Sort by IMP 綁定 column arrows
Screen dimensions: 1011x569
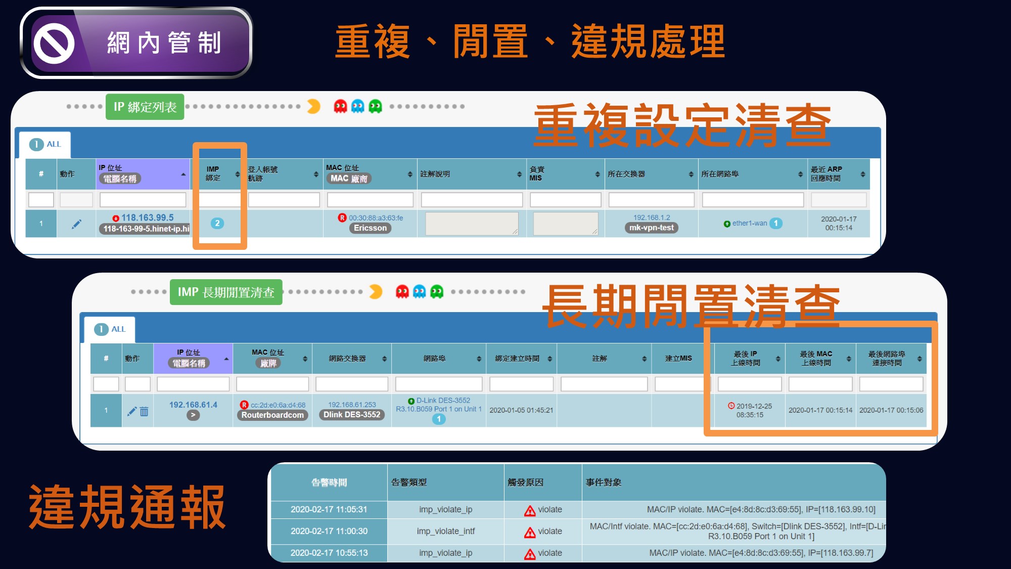coord(237,174)
